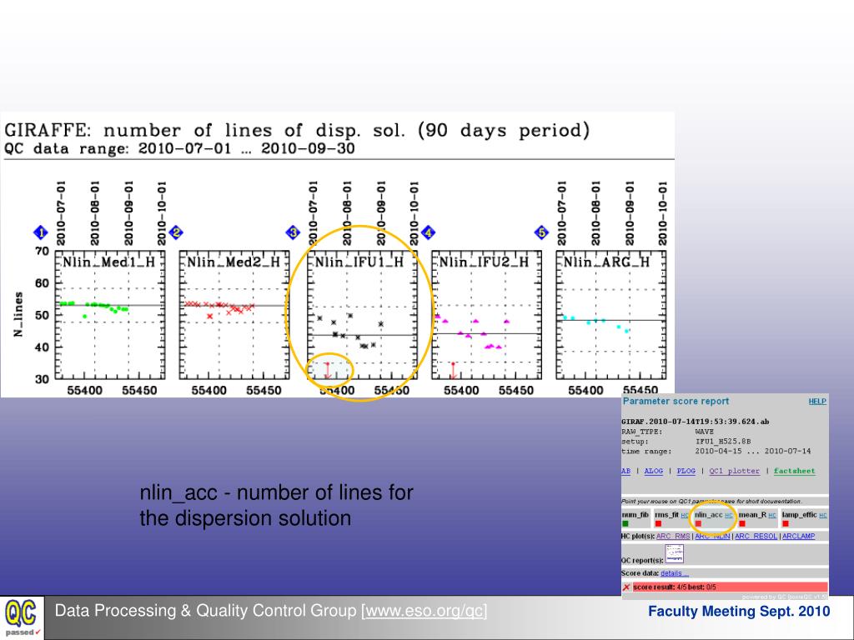Click the HC link next to nlin_acc

729,515
